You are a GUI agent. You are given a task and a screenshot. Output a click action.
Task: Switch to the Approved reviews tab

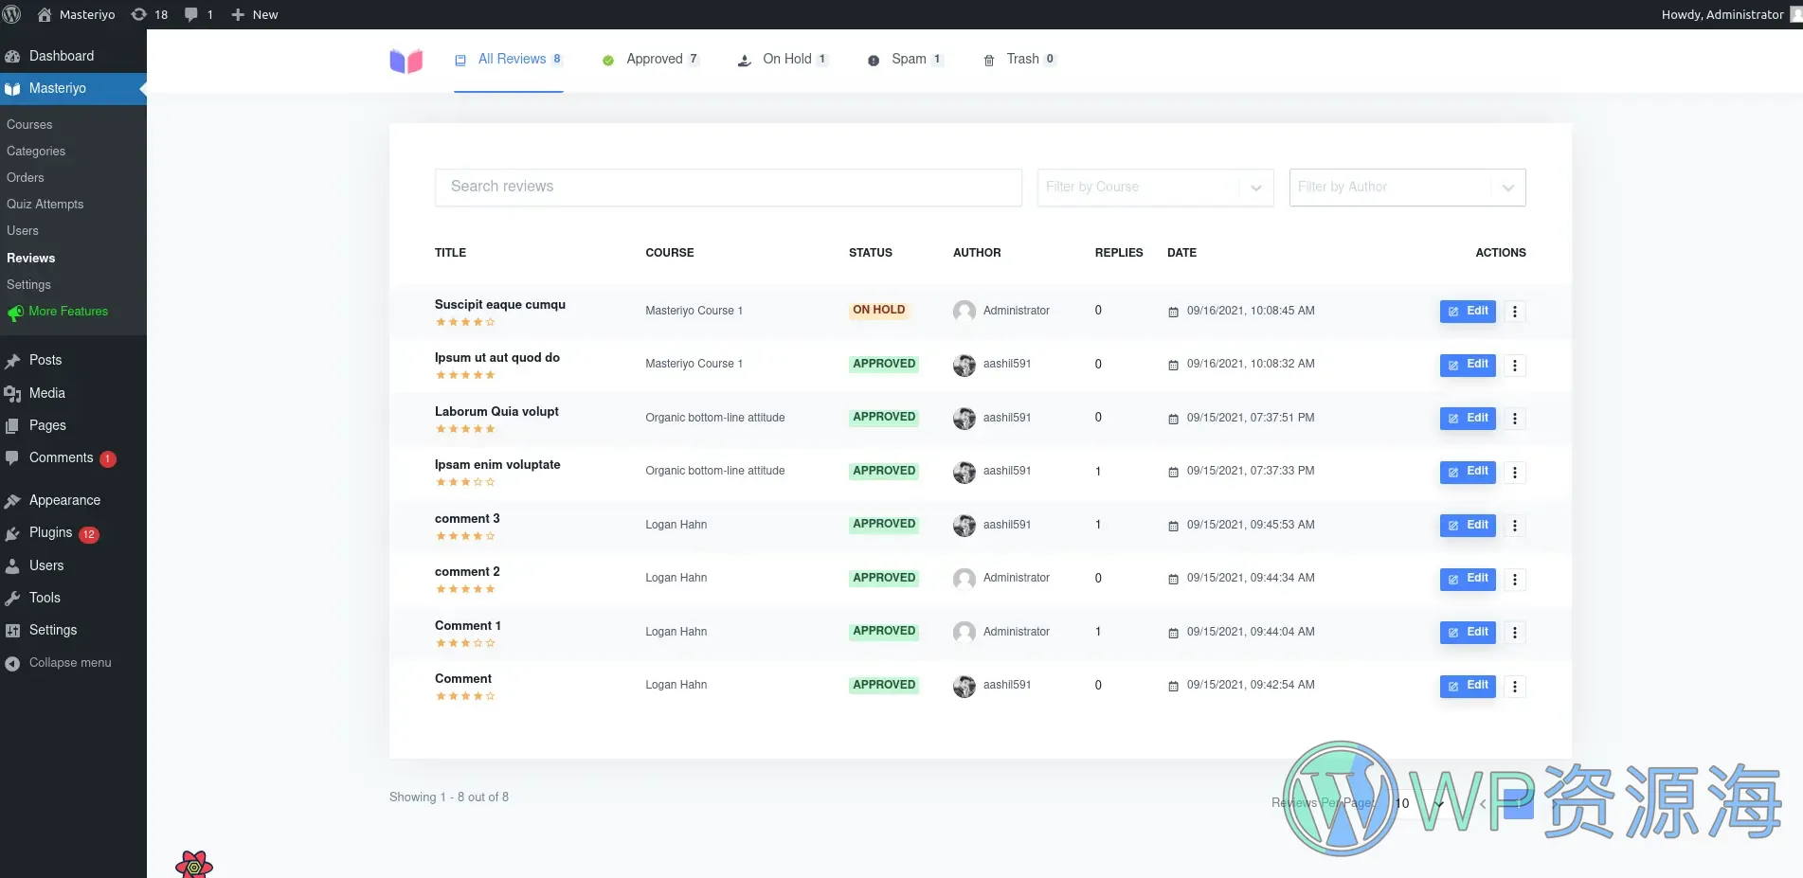click(x=652, y=60)
